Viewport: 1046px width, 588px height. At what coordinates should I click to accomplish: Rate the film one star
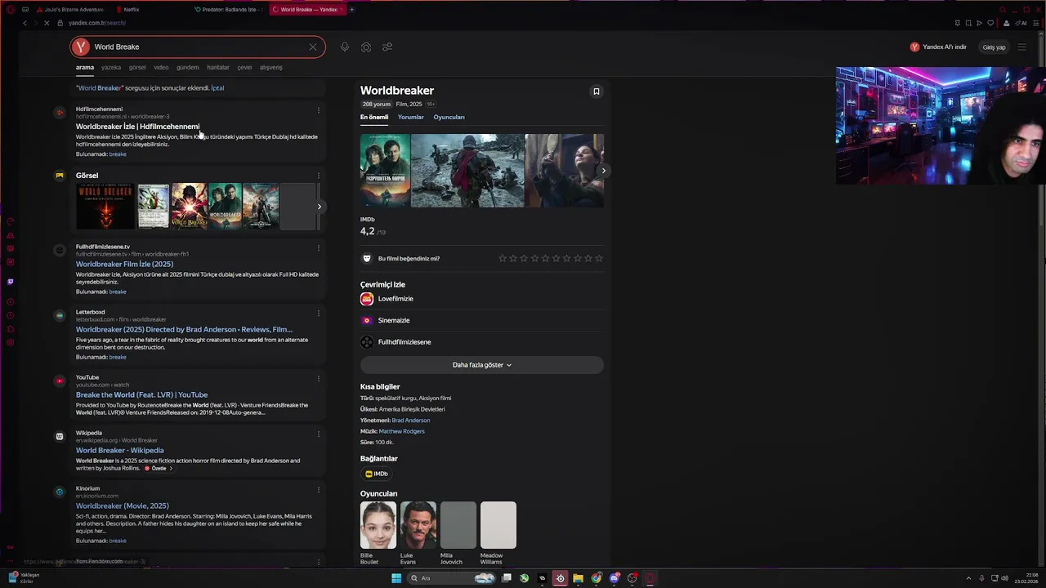click(503, 258)
